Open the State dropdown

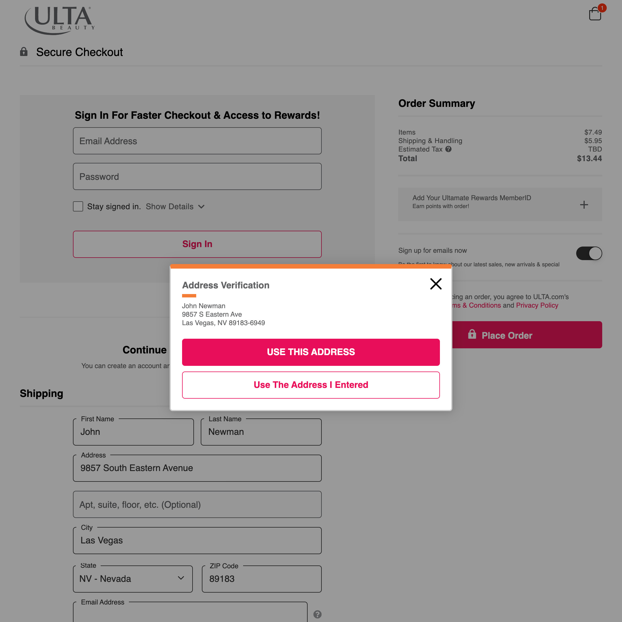[133, 579]
